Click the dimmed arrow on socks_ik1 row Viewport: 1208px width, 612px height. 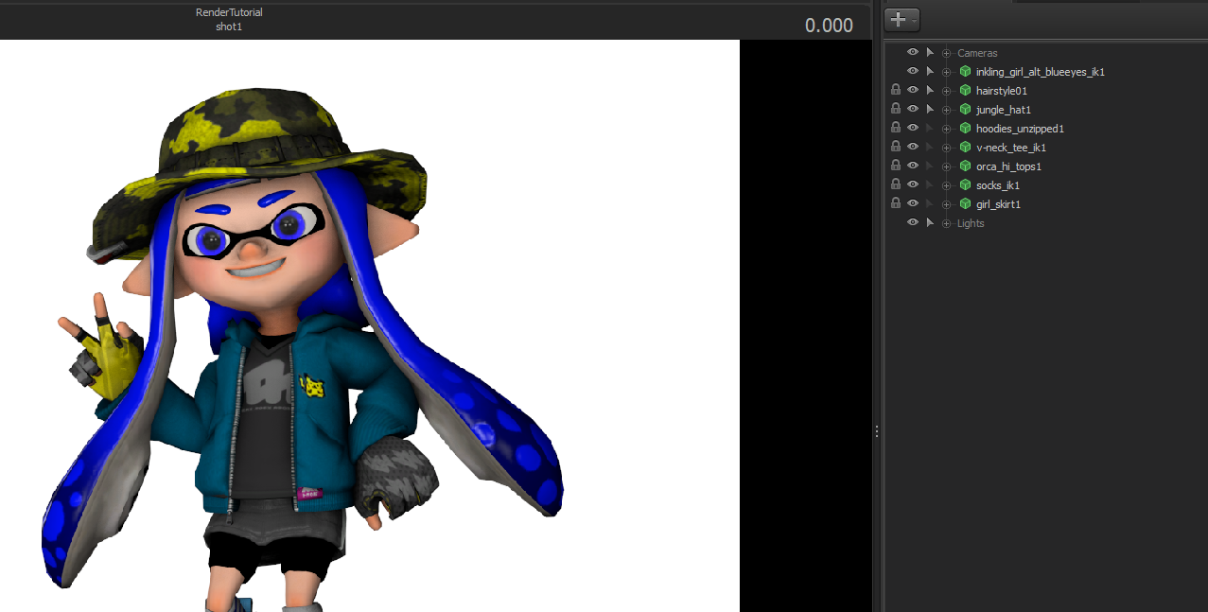click(930, 184)
